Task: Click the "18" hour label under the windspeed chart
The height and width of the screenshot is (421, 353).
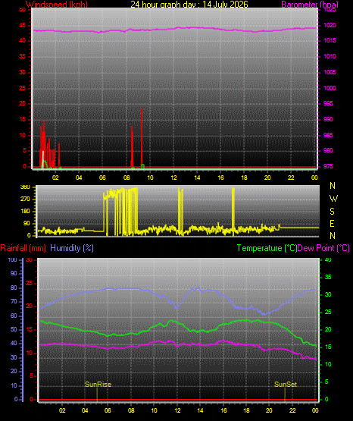Action: (244, 178)
